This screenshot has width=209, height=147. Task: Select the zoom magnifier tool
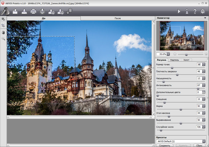click(x=3, y=39)
